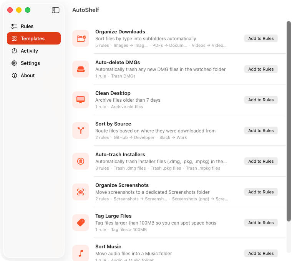The height and width of the screenshot is (261, 292).
Task: Click the AutoShelf window title
Action: tap(86, 10)
